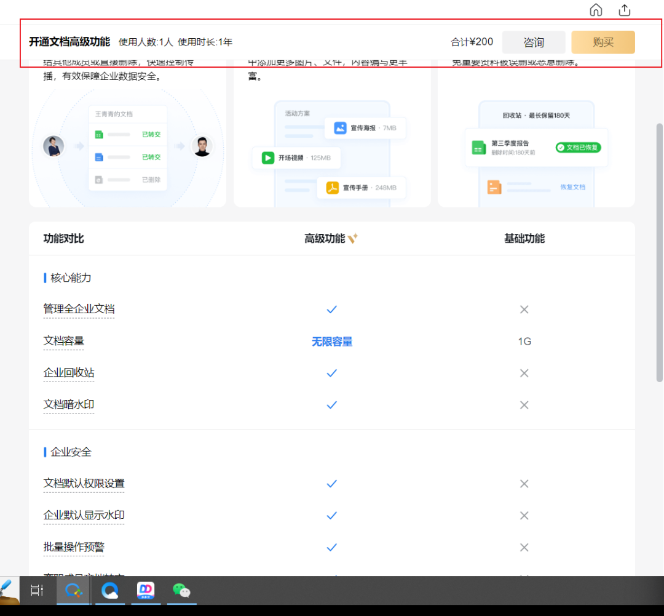The width and height of the screenshot is (664, 616).
Task: Click the cross in 企业回收站 row
Action: click(x=524, y=373)
